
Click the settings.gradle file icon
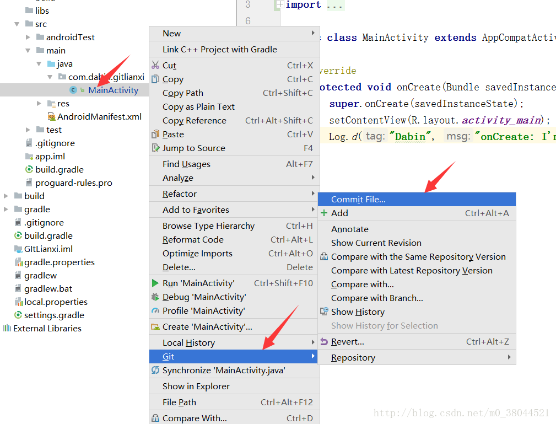(x=18, y=315)
